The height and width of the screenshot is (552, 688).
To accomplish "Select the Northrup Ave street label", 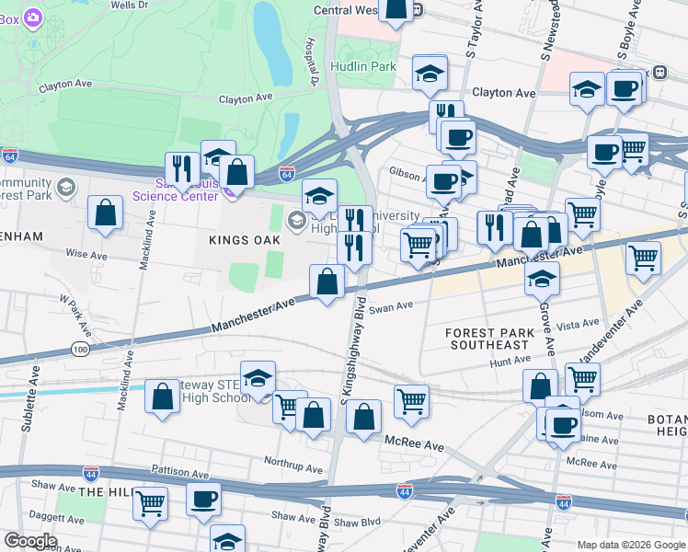I will tap(293, 465).
